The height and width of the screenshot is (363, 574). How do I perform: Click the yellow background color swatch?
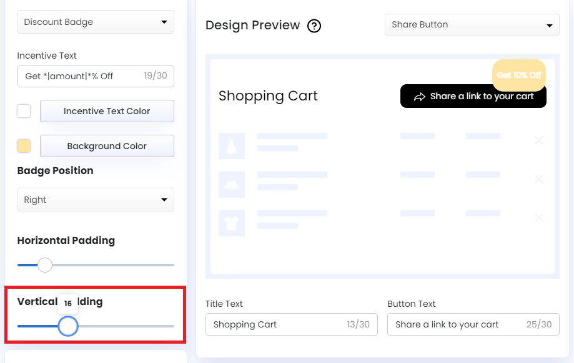[23, 146]
